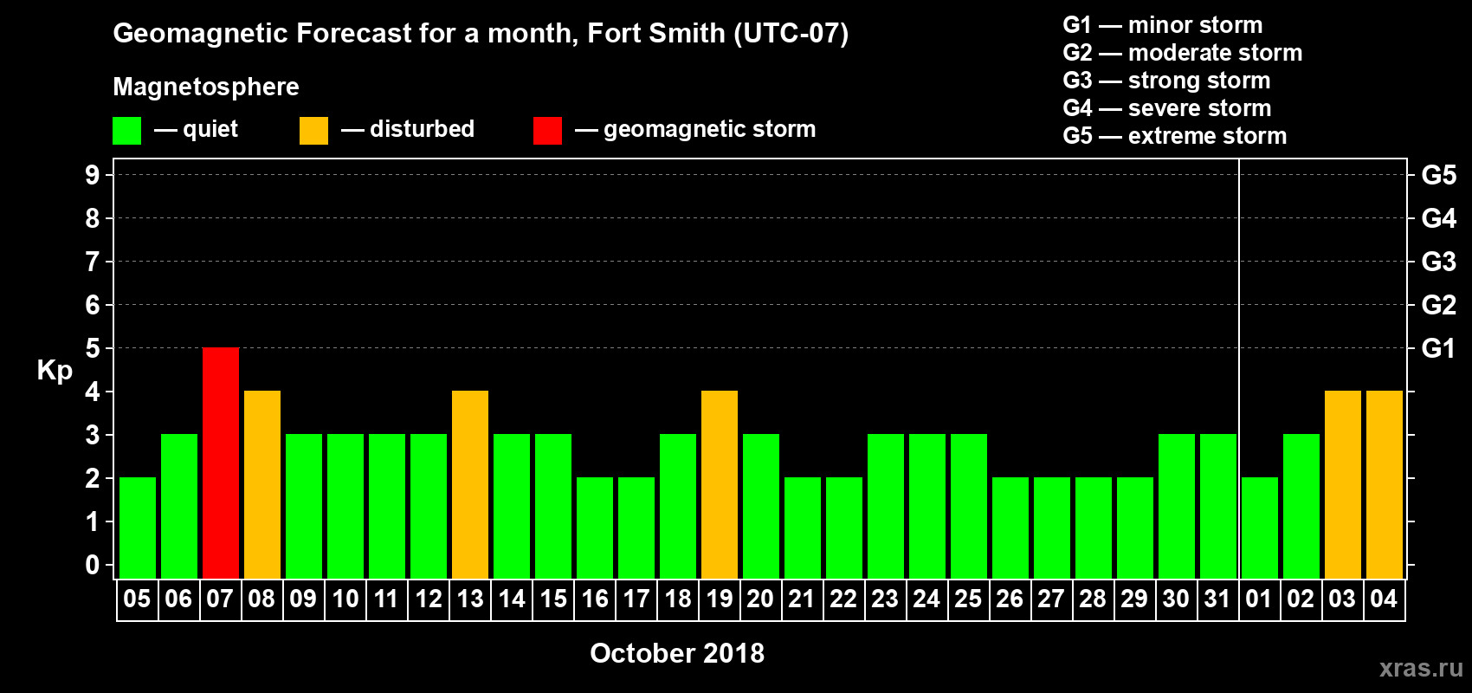Click the Kp value 5 axis tick label
The width and height of the screenshot is (1472, 693).
tap(93, 348)
